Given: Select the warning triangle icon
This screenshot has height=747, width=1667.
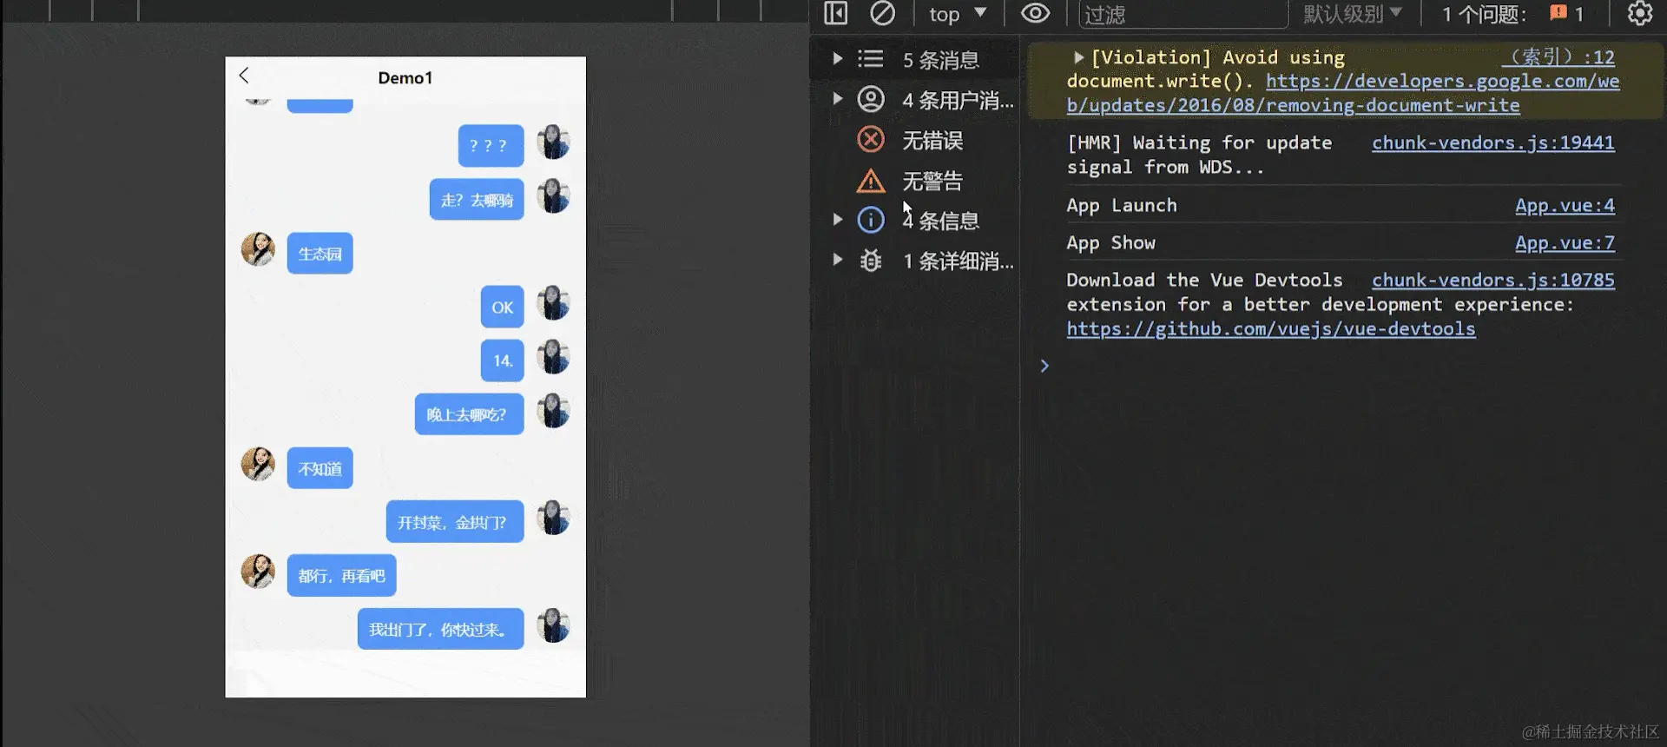Looking at the screenshot, I should 871,181.
